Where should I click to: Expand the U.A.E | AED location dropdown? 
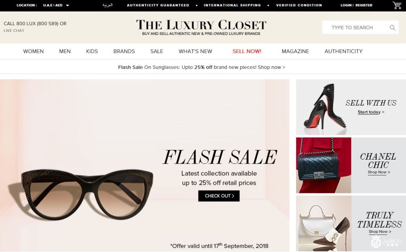[56, 5]
